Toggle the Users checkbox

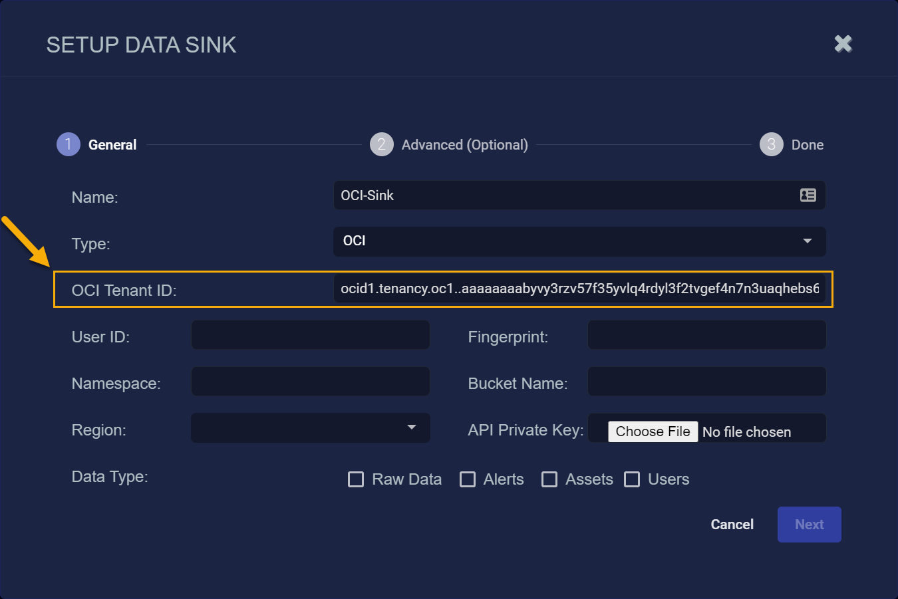(632, 479)
